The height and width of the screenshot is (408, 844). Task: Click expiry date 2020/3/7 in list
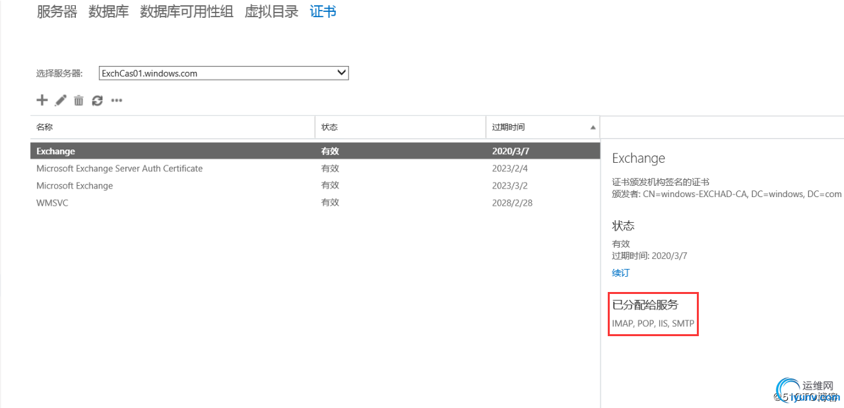(511, 151)
